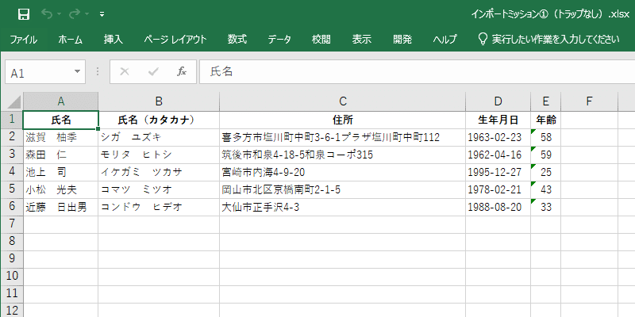
Task: Select column C header
Action: 343,101
